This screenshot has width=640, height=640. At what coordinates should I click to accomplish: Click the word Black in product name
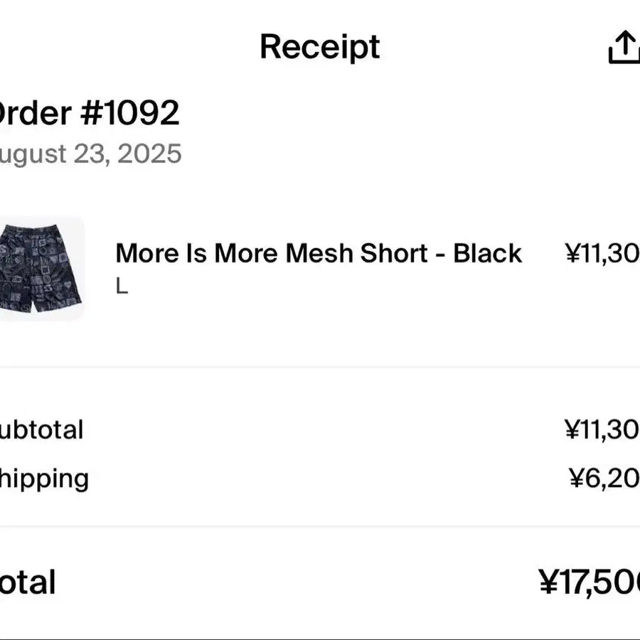[488, 253]
